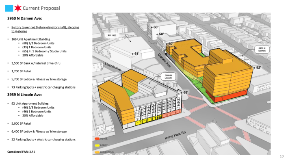Click the red Chicago star icon

tap(18, 8)
